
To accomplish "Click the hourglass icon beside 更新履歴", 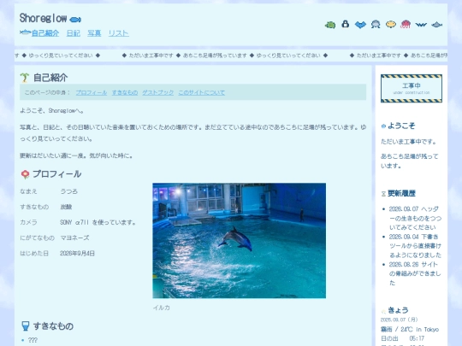I will pos(383,194).
